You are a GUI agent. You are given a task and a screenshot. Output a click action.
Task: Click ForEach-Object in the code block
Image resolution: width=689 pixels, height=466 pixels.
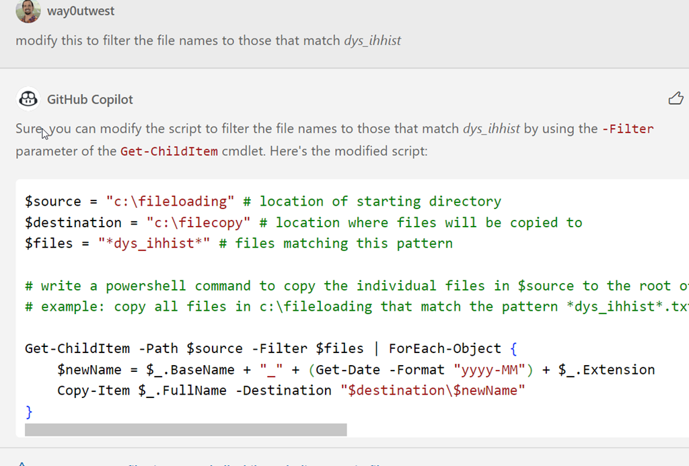pyautogui.click(x=445, y=348)
